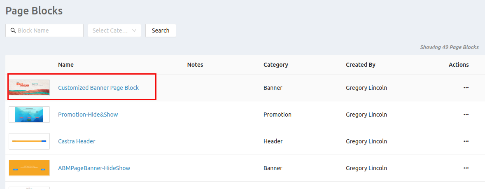Click the Promotion-Hide&Show thumbnail
This screenshot has height=192, width=485.
click(29, 115)
